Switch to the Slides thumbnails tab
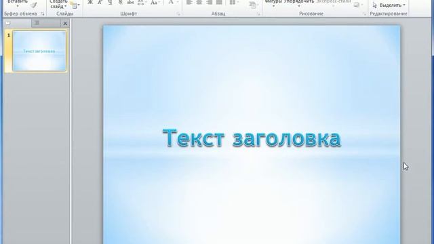Image resolution: width=434 pixels, height=244 pixels. click(x=18, y=23)
